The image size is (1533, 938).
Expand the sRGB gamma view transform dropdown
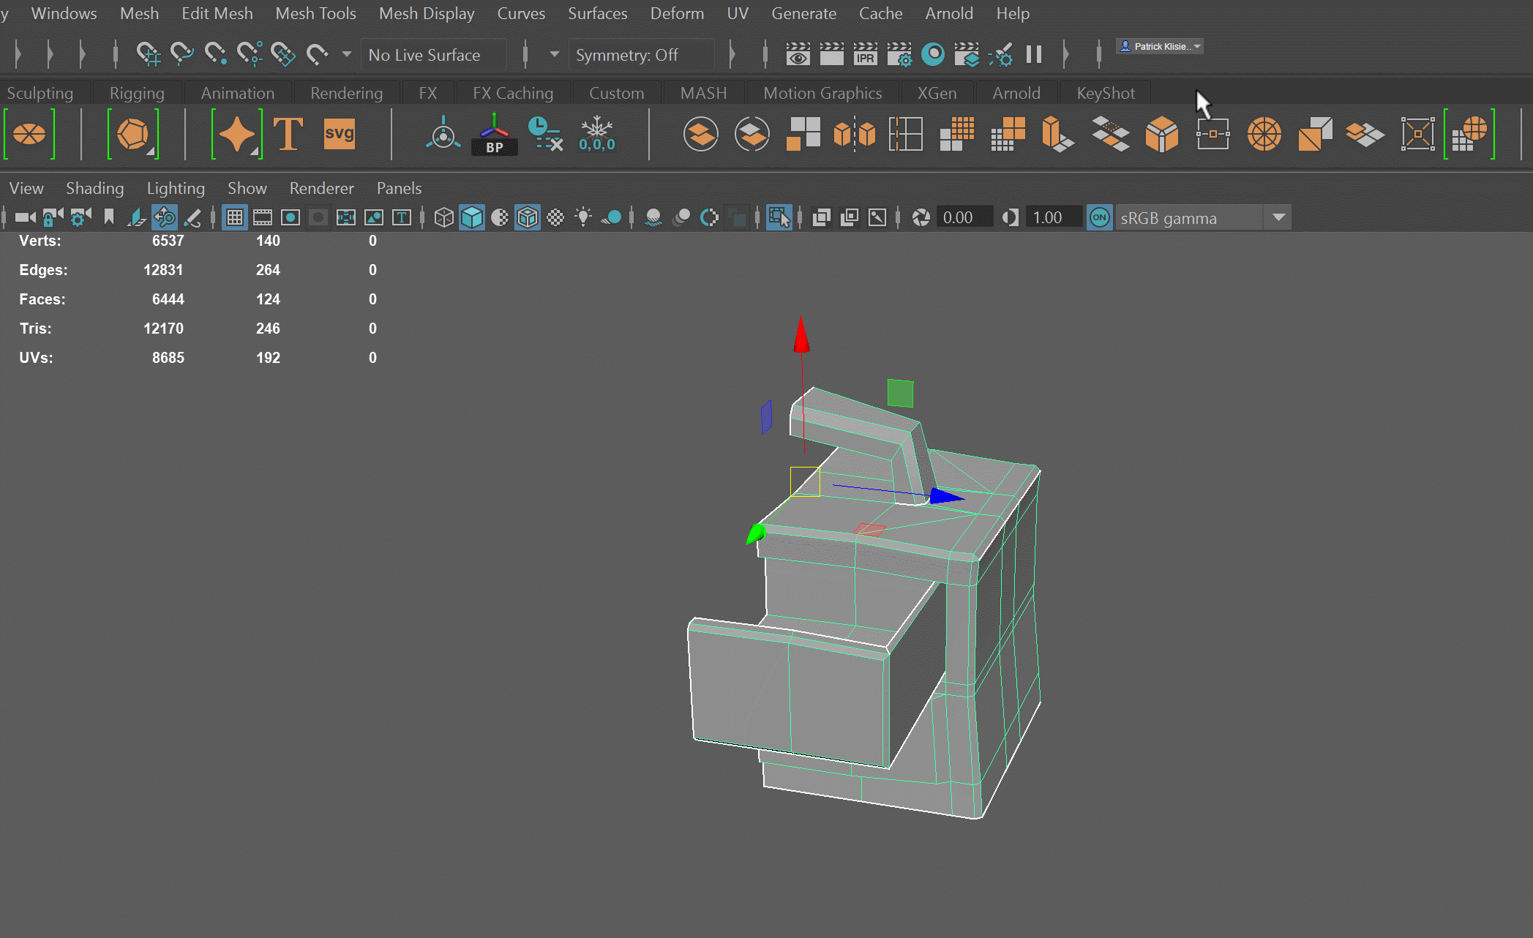(1278, 217)
